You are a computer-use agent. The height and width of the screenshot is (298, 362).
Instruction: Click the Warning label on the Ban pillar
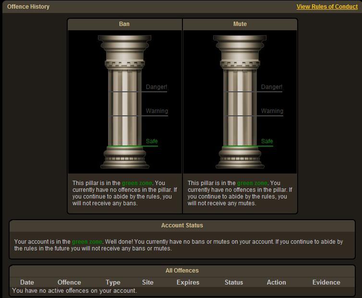coord(157,111)
